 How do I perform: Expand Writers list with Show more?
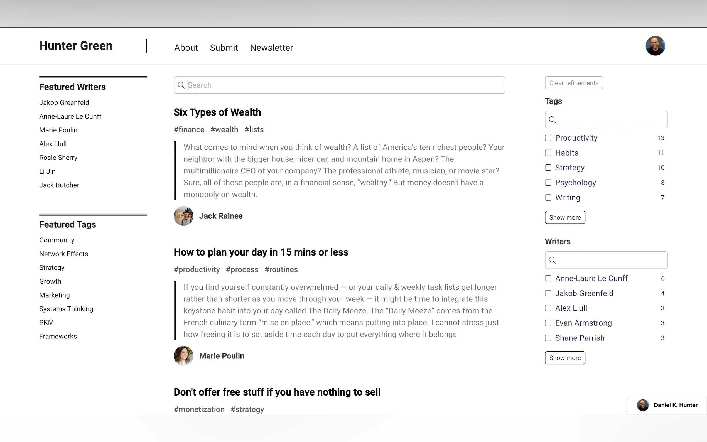[x=565, y=358]
